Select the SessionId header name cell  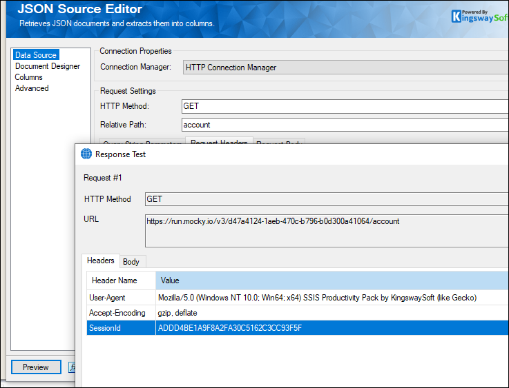[x=121, y=328]
